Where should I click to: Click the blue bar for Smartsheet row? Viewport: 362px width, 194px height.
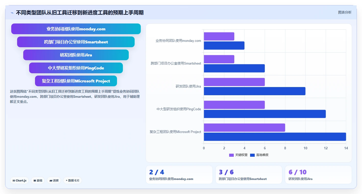point(234,68)
